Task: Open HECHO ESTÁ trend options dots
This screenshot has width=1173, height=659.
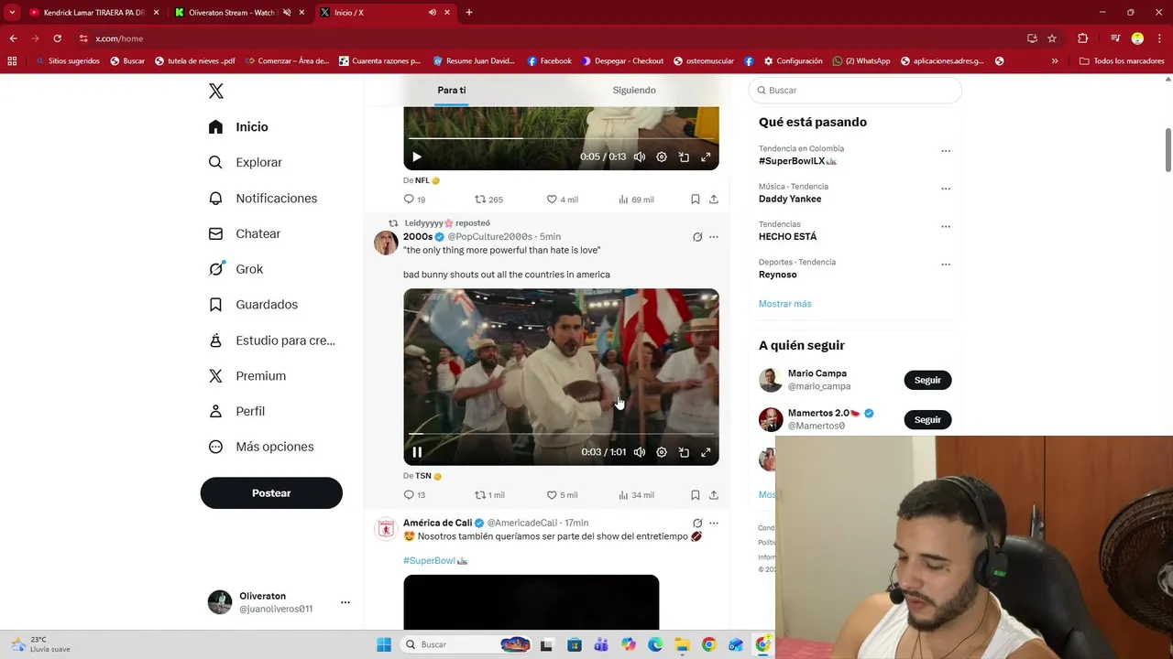Action: pos(946,227)
